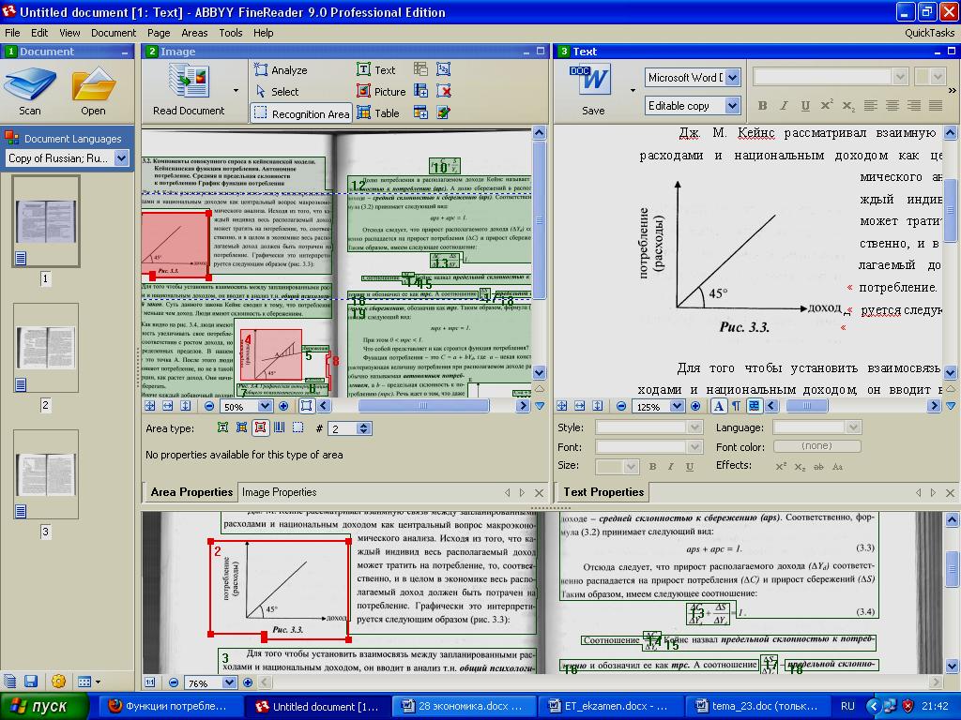This screenshot has height=720, width=961.
Task: Click the RU language indicator in tray
Action: [847, 706]
